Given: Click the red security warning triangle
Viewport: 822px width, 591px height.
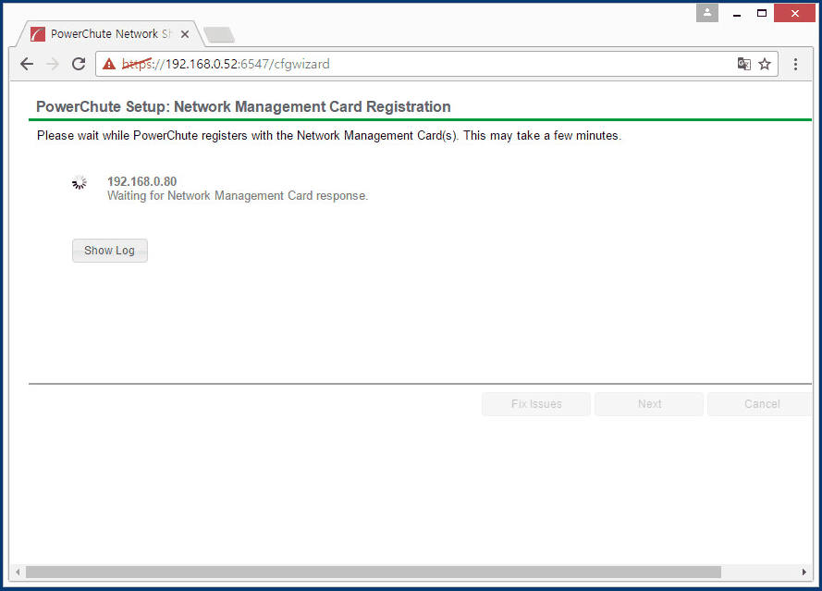Looking at the screenshot, I should click(x=109, y=64).
